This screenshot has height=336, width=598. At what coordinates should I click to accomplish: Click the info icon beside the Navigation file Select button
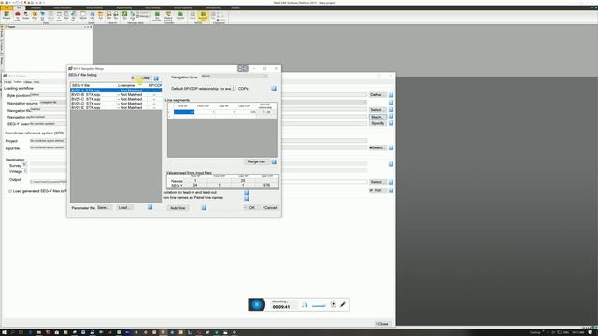coord(391,110)
